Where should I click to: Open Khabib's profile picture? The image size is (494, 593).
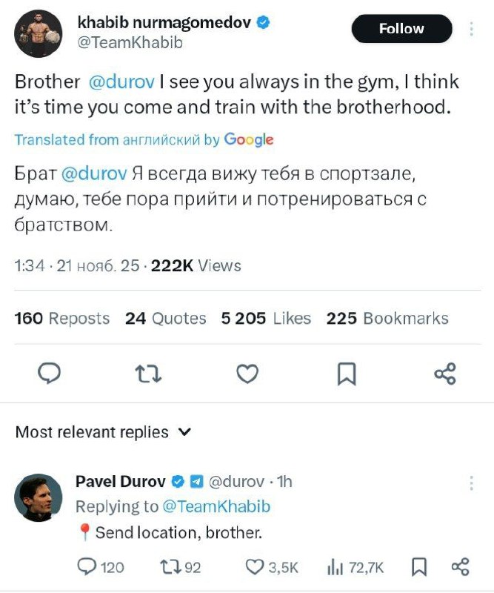point(38,31)
